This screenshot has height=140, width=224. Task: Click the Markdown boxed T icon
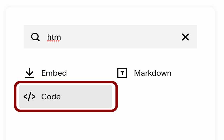(x=122, y=73)
